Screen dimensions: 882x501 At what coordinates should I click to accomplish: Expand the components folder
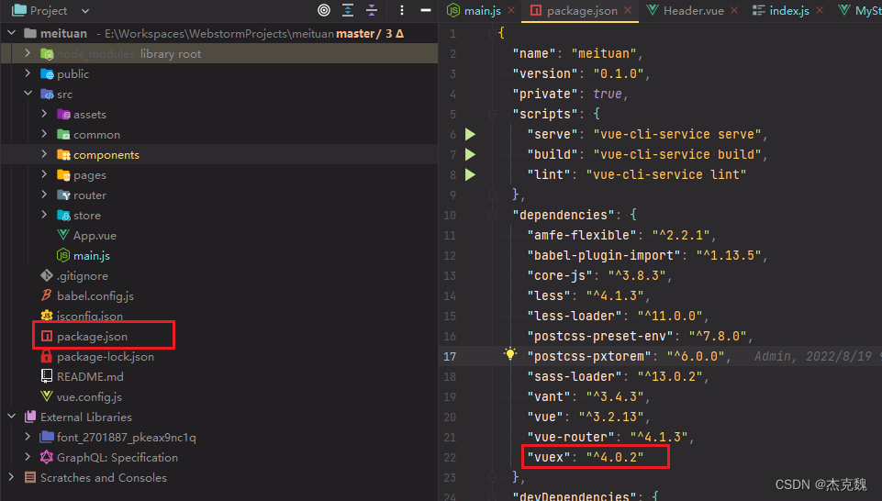pos(44,155)
